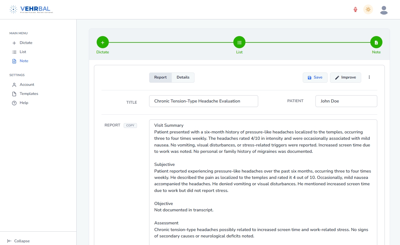The width and height of the screenshot is (400, 245).
Task: Copy the report using COPY button
Action: coord(130,126)
